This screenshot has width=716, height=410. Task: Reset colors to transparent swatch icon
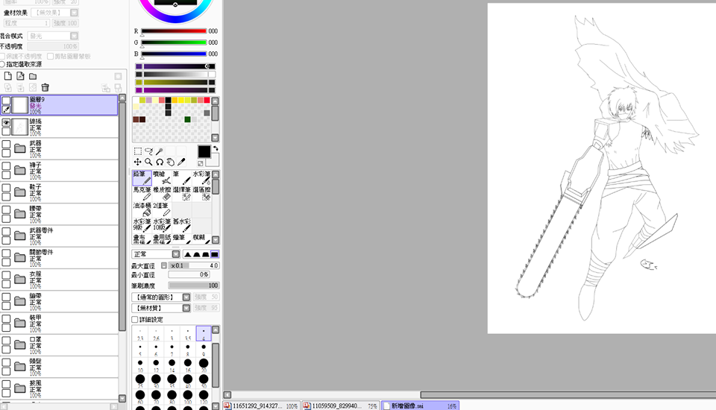pos(201,163)
